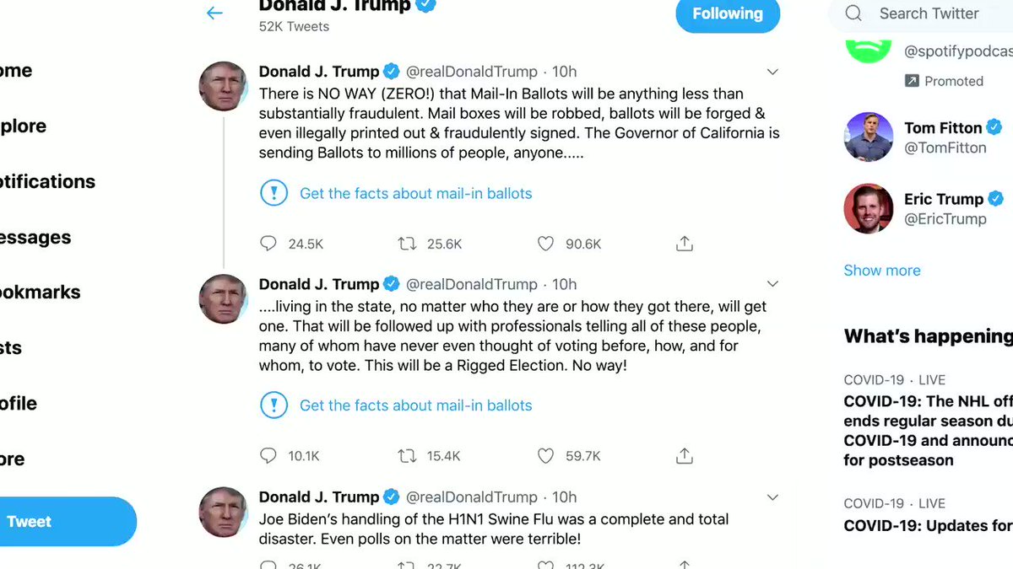Open the Notifications navigation item
The width and height of the screenshot is (1013, 569).
[47, 181]
